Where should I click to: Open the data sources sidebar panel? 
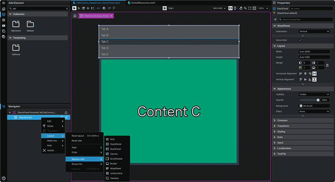(4, 37)
